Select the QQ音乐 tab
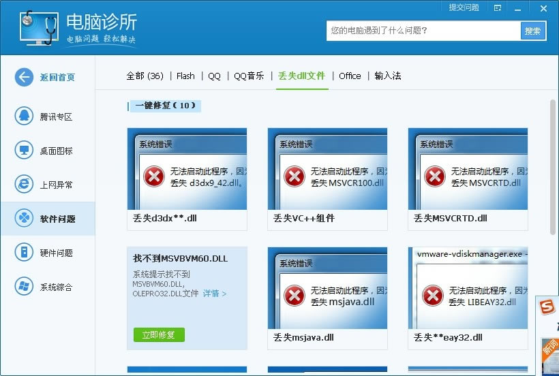The height and width of the screenshot is (376, 559). (249, 76)
